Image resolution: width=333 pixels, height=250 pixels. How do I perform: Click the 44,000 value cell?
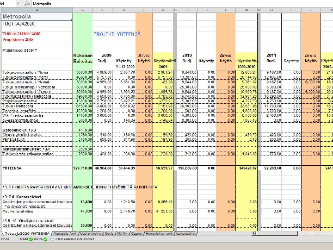point(83,211)
